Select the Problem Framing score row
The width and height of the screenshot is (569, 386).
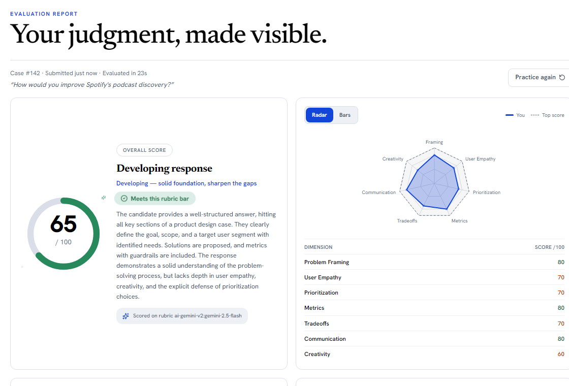coord(434,262)
